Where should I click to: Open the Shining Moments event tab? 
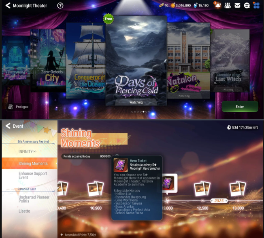(x=30, y=163)
